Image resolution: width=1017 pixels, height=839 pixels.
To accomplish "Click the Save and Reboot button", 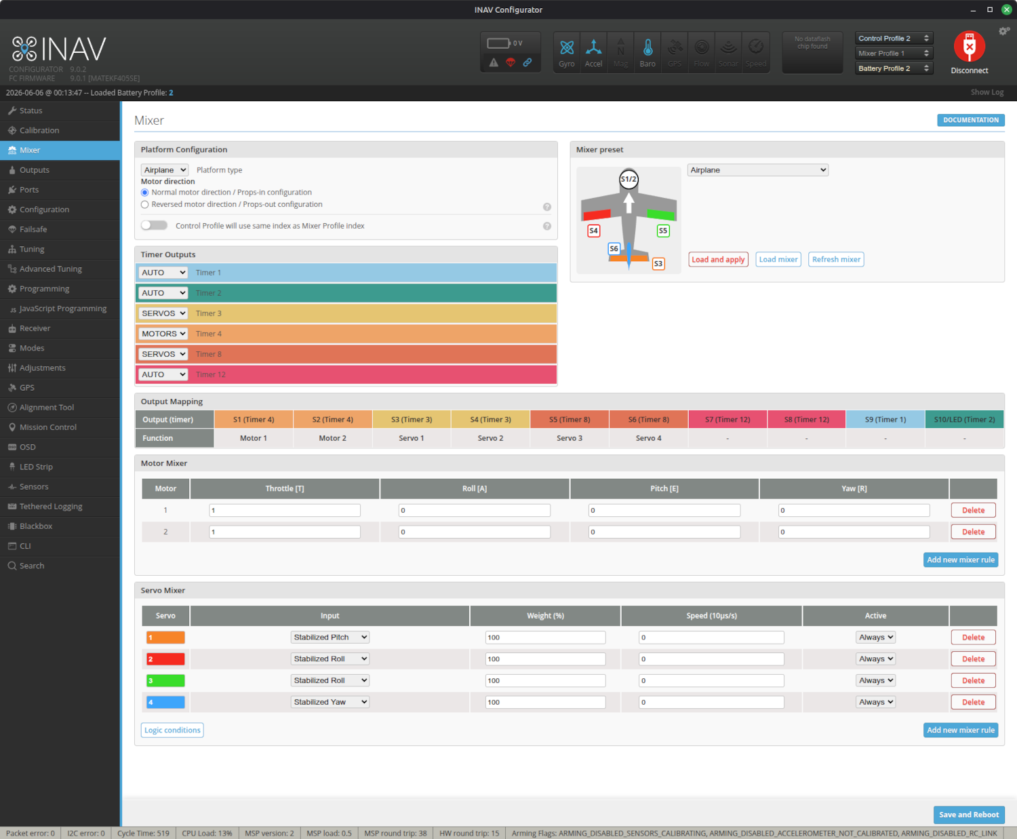I will pos(969,815).
